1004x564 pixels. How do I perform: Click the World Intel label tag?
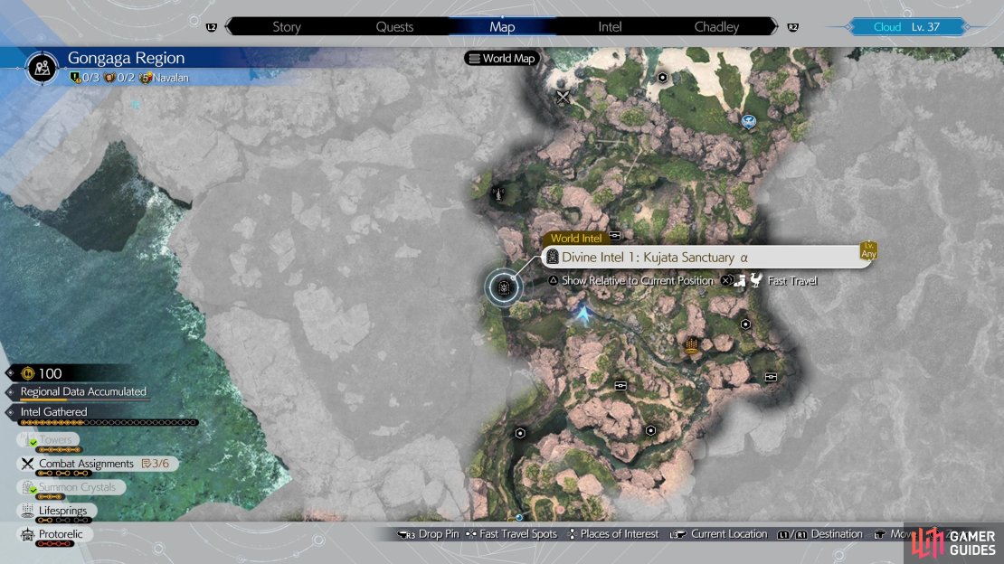click(x=575, y=238)
